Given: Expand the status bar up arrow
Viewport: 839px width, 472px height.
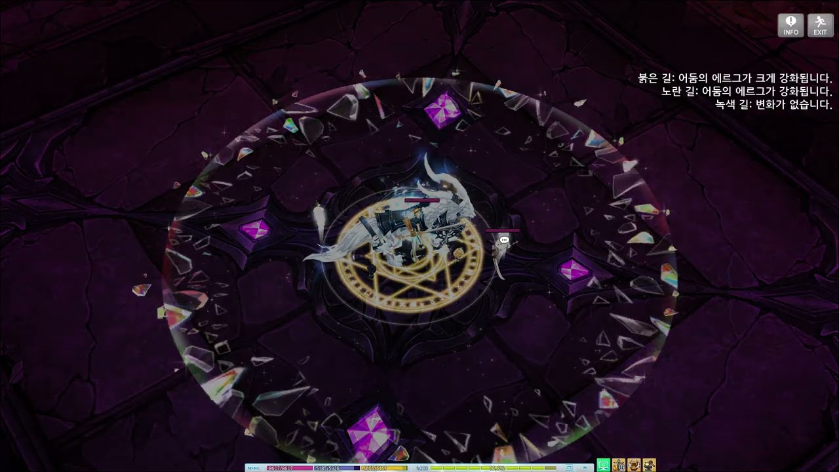Looking at the screenshot, I should coord(584,468).
